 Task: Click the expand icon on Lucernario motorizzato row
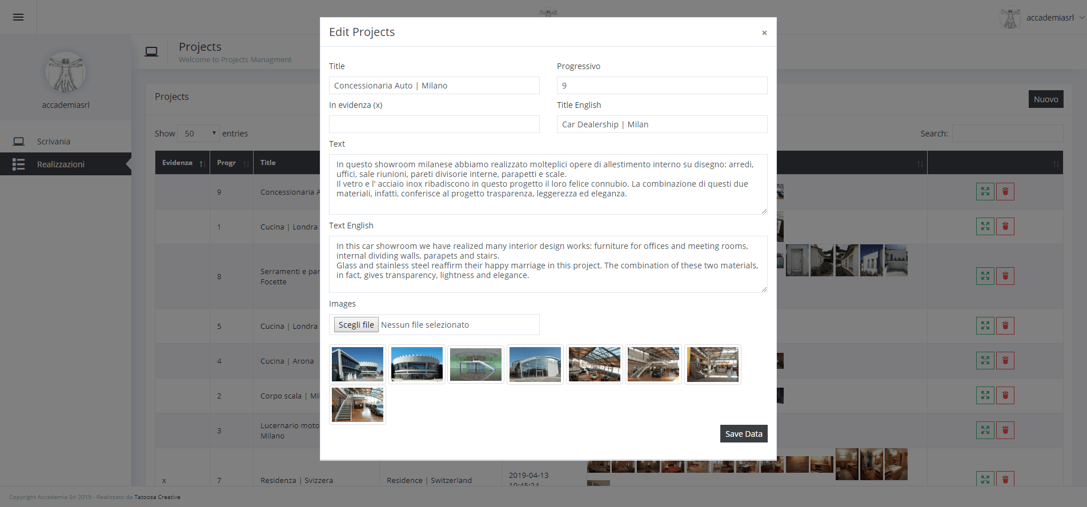click(x=985, y=430)
